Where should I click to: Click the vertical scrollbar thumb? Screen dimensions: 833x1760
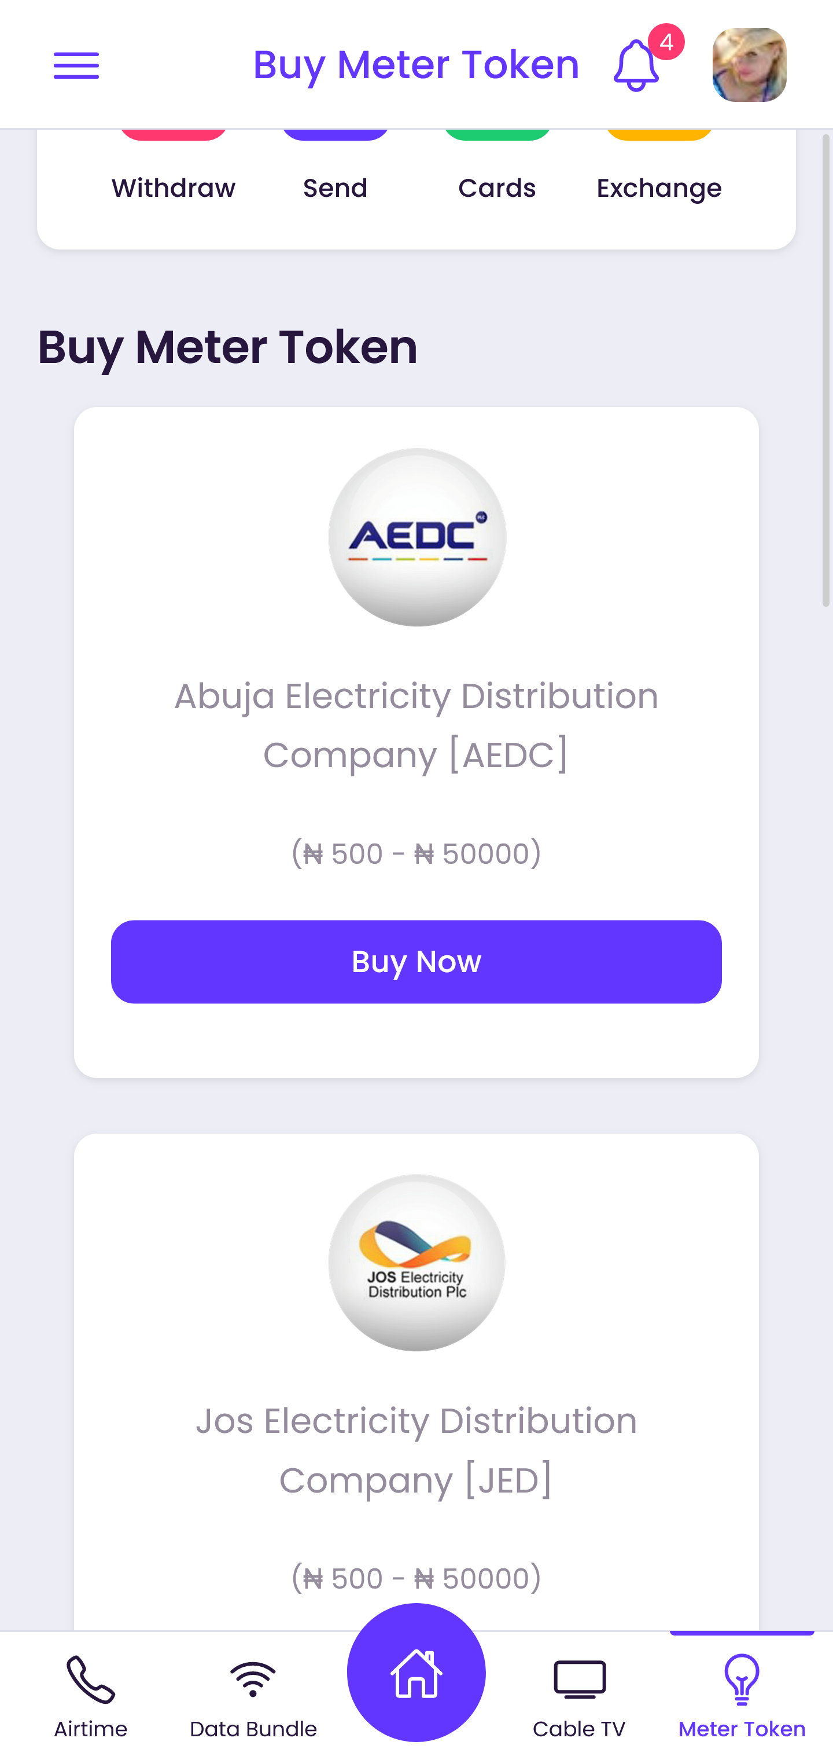825,369
